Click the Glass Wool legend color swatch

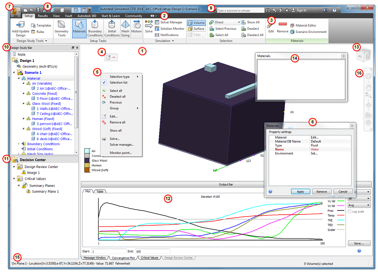(87, 160)
